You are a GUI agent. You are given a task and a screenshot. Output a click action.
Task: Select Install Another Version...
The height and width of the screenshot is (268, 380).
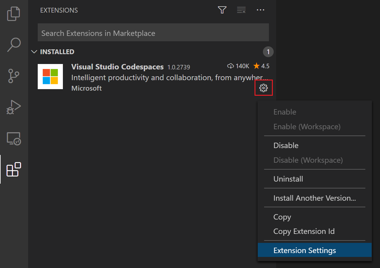[315, 198]
